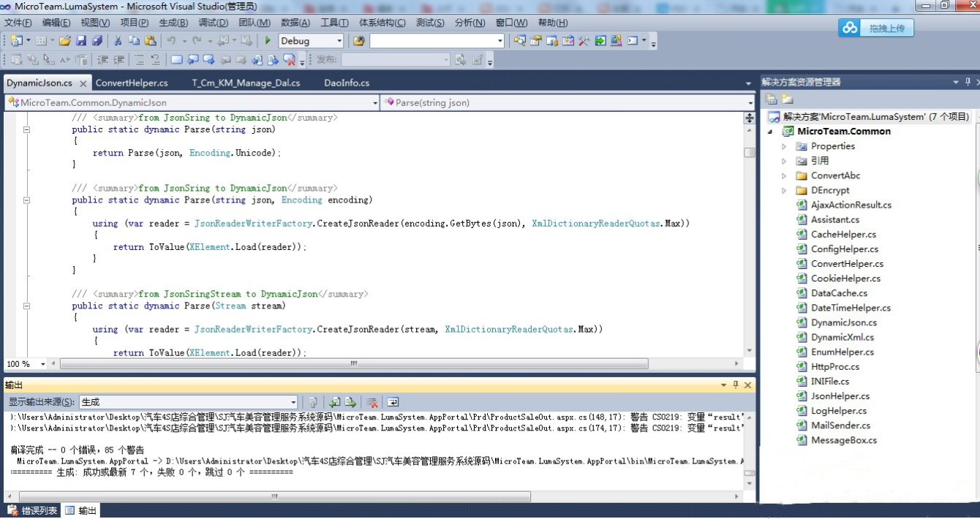980x519 pixels.
Task: Toggle auto-hide pin on solution explorer panel
Action: point(968,82)
